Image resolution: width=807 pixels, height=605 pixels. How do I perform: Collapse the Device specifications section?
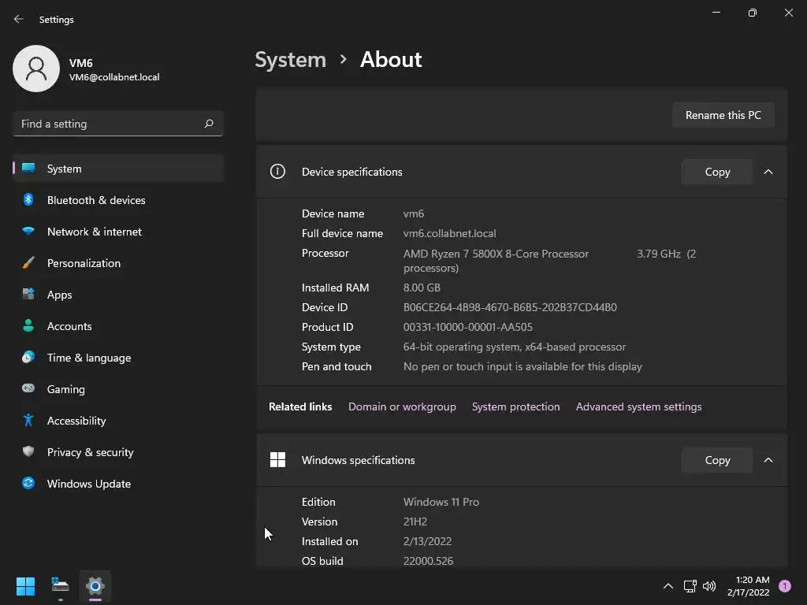[x=768, y=172]
